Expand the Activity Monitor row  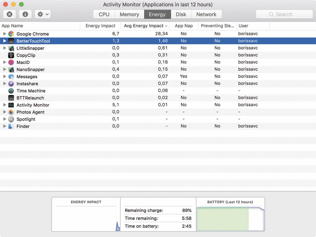tap(4, 105)
